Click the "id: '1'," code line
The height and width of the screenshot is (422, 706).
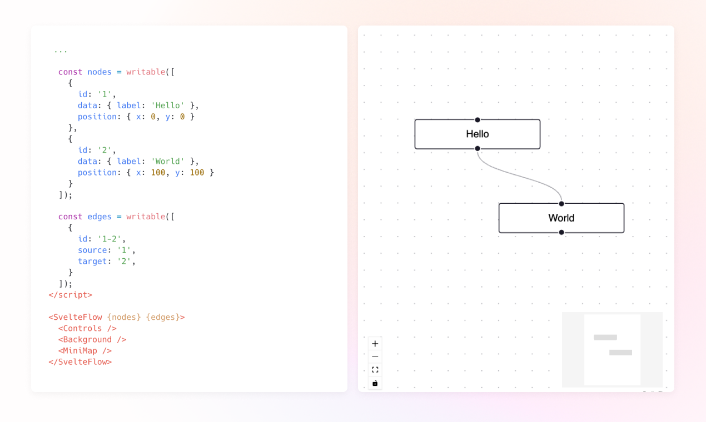[x=97, y=94]
